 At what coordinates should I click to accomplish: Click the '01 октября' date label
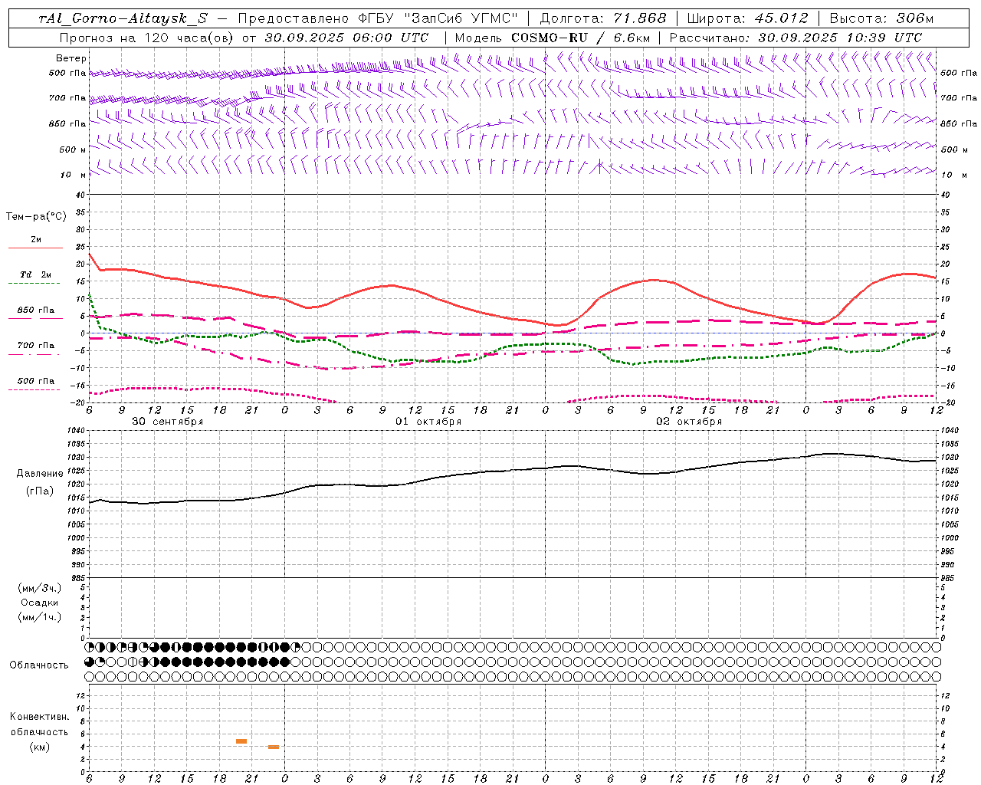click(x=428, y=422)
